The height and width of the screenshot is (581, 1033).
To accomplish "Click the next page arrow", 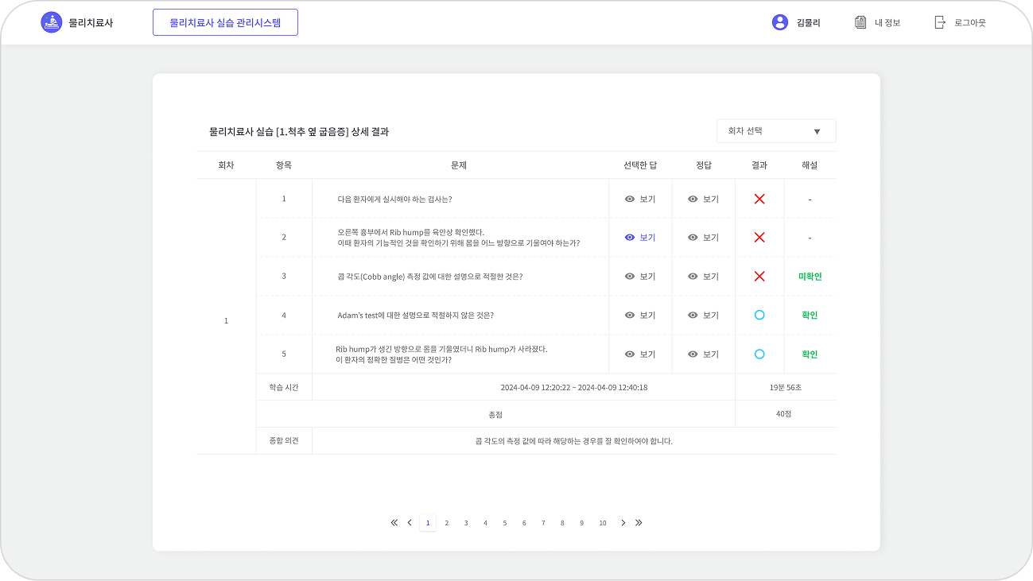I will click(623, 523).
